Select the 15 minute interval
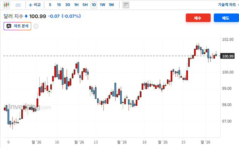Viewport: 239px width, 148px height. 59,5
